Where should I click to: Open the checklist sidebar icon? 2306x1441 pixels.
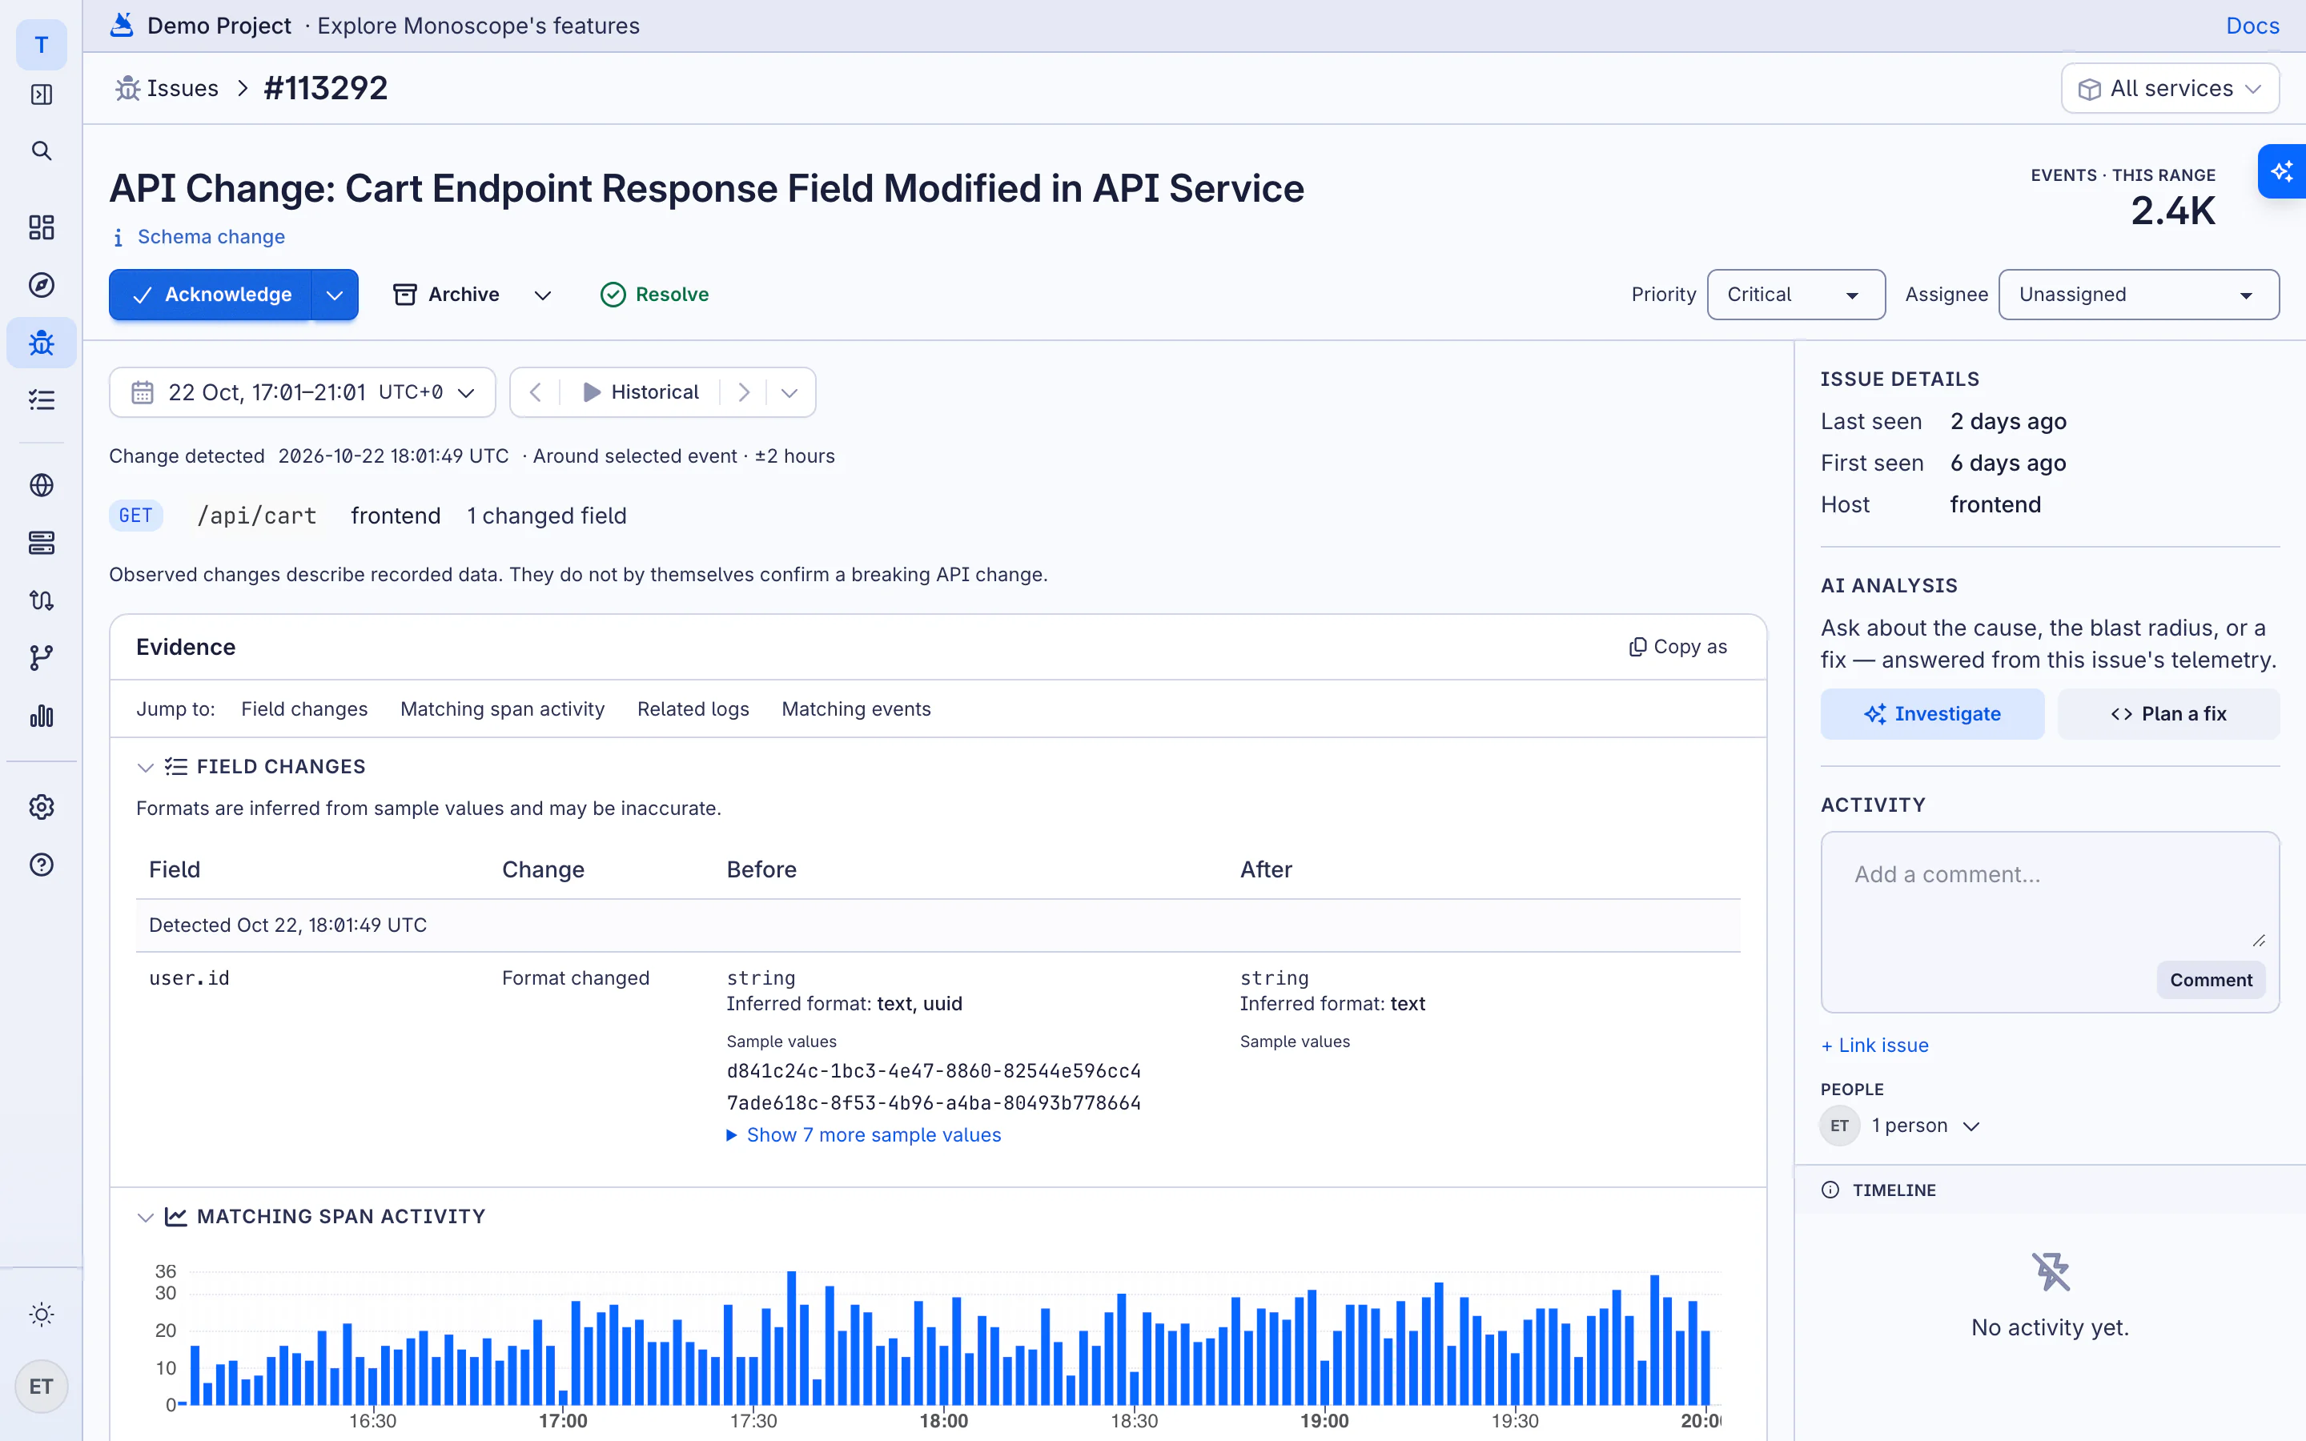point(41,400)
